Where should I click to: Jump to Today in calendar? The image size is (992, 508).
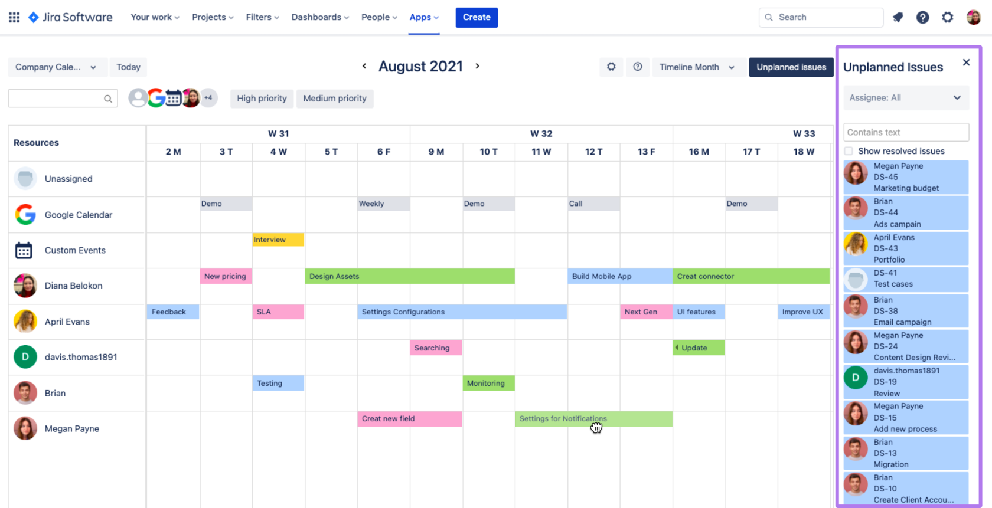(x=128, y=67)
